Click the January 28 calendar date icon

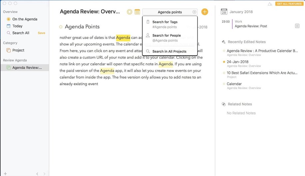[x=224, y=12]
